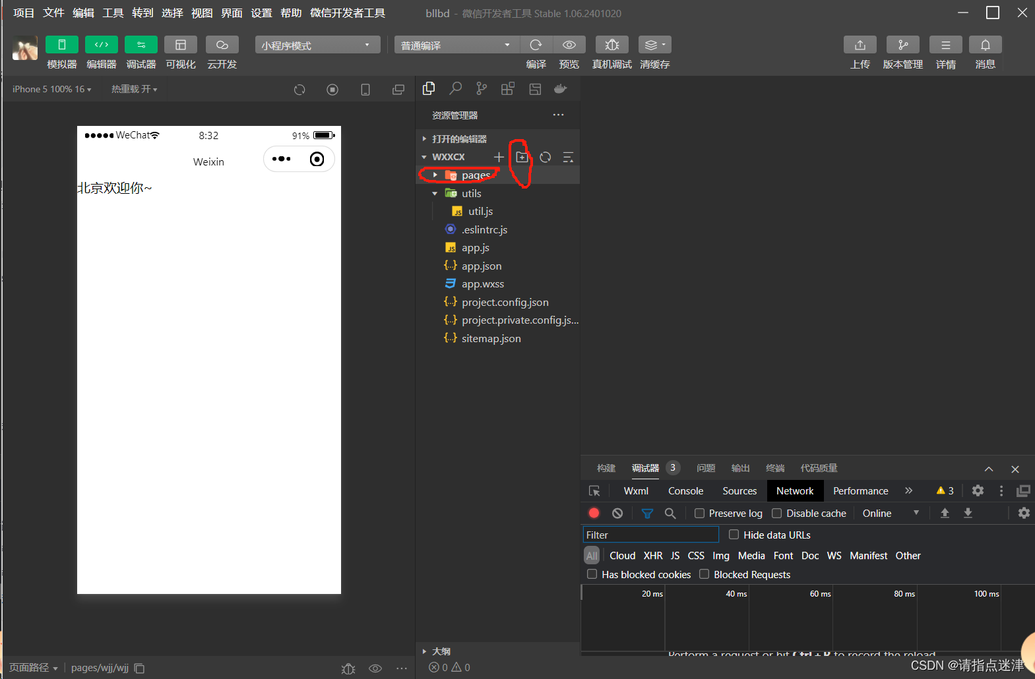Open the visualization (可视化) tool
1035x679 pixels.
point(181,45)
